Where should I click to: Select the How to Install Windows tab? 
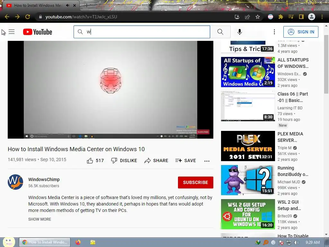click(x=40, y=5)
